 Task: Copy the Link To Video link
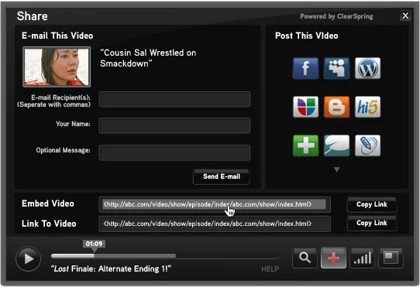372,223
